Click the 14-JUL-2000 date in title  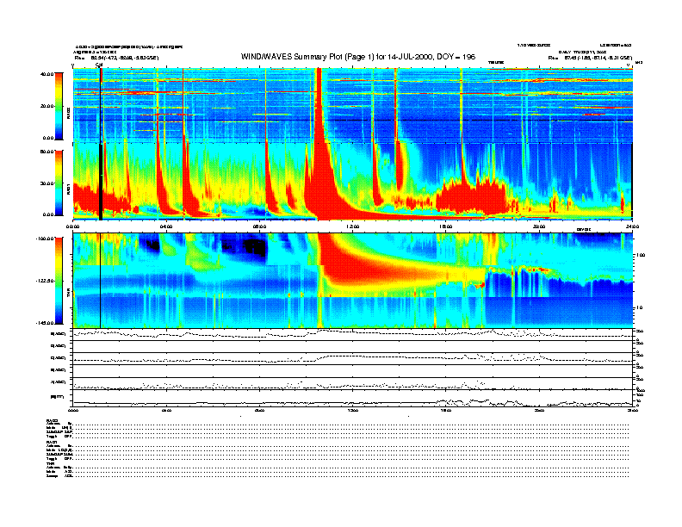409,57
